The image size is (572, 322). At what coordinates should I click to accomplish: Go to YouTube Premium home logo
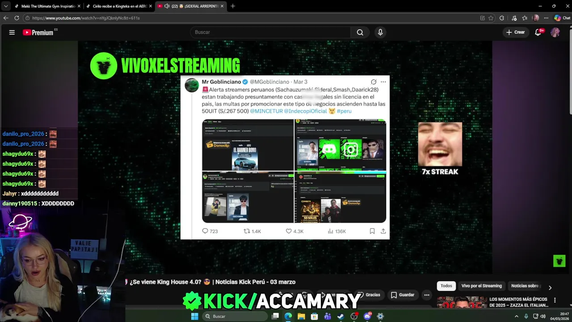[38, 32]
